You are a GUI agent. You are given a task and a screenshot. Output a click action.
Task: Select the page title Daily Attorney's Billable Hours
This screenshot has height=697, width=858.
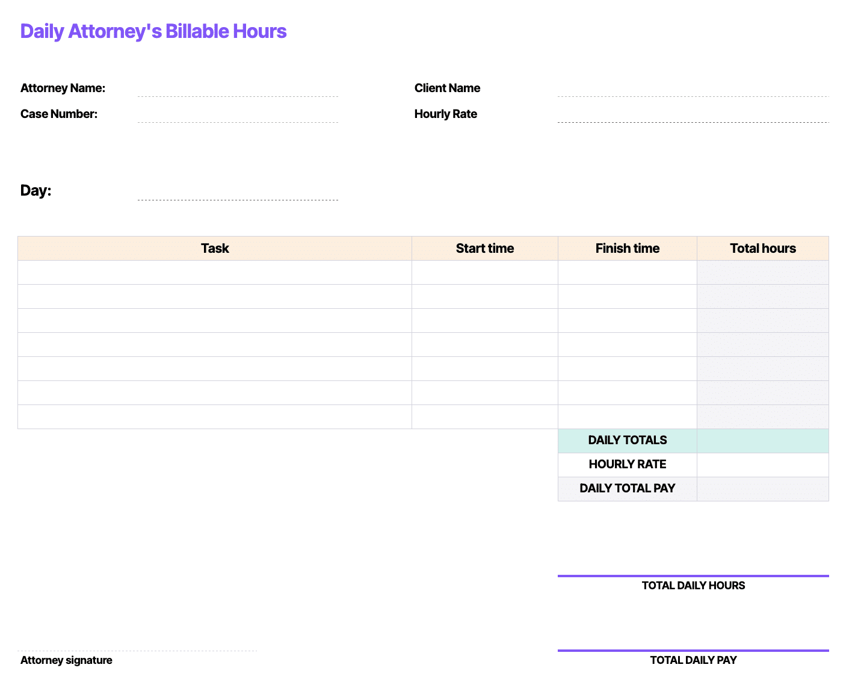click(x=153, y=31)
